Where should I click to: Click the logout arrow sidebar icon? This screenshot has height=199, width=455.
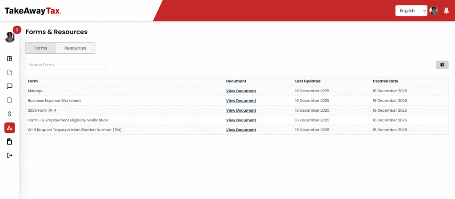click(x=9, y=155)
